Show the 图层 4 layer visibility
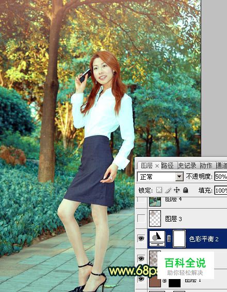The width and height of the screenshot is (227, 292). 141,200
